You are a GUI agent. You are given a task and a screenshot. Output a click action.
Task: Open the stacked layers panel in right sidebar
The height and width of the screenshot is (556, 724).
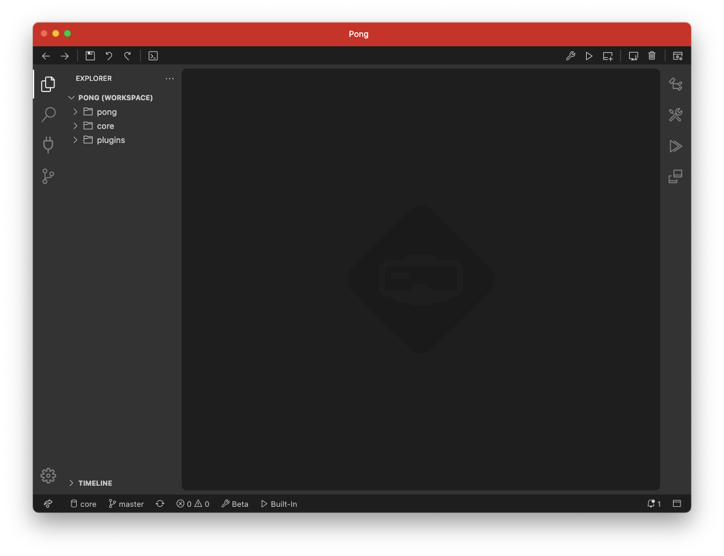(x=675, y=176)
